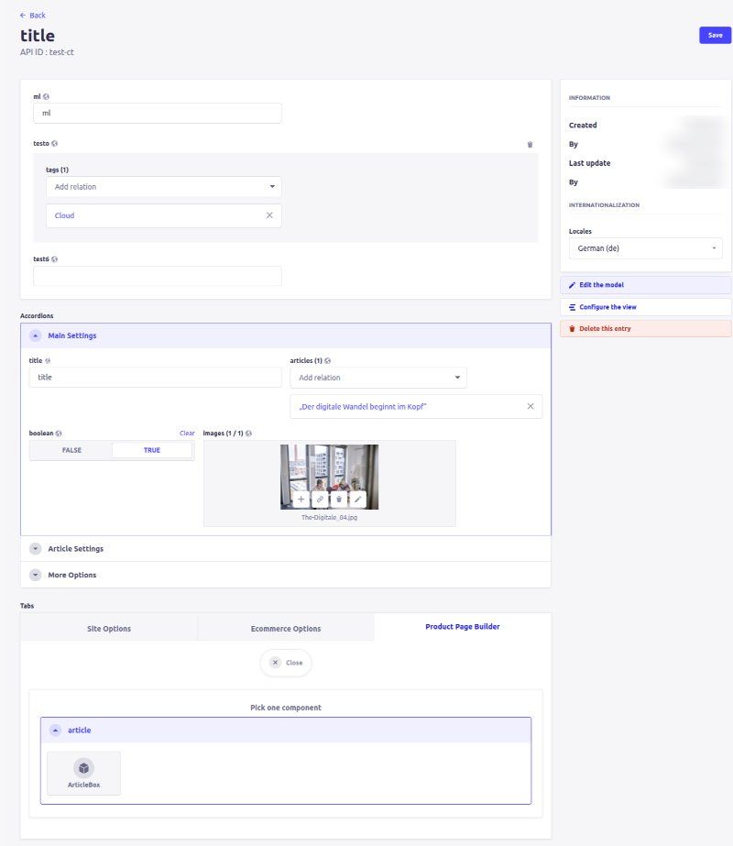Viewport: 733px width, 846px height.
Task: Click the plus icon on the image
Action: tap(301, 499)
